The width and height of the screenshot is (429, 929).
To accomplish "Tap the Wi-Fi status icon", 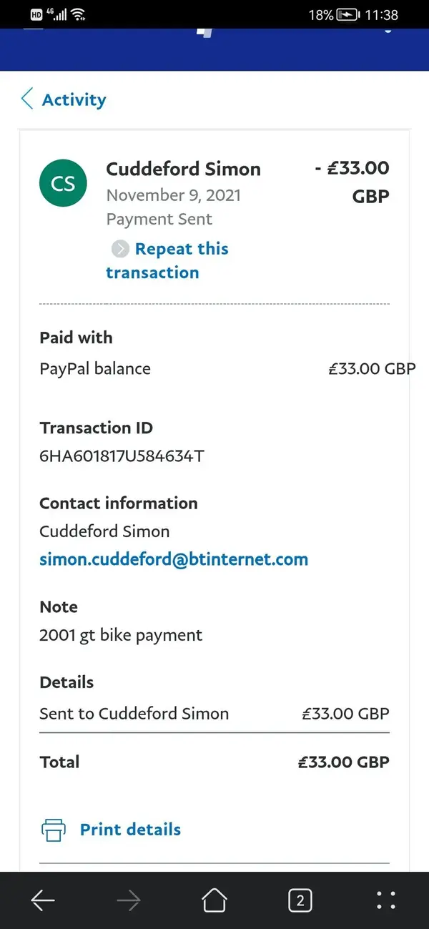I will (78, 14).
